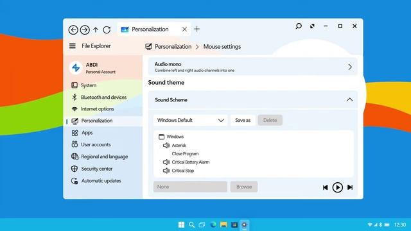411x231 pixels.
Task: Select the Asterisk sound event
Action: point(175,146)
